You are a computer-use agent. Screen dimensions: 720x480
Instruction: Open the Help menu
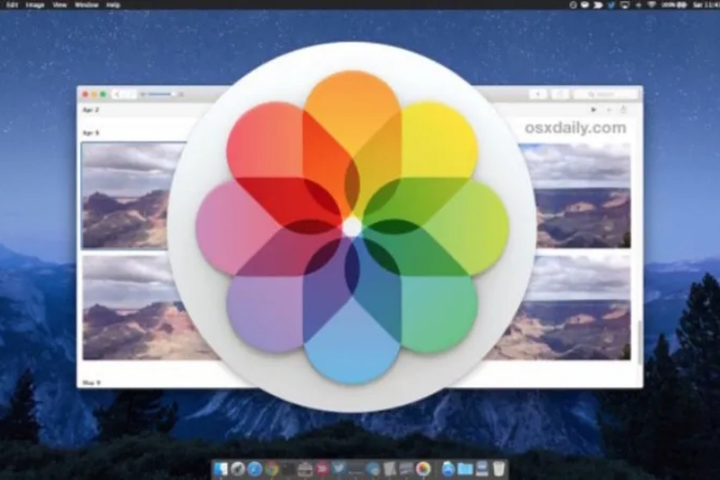(113, 5)
